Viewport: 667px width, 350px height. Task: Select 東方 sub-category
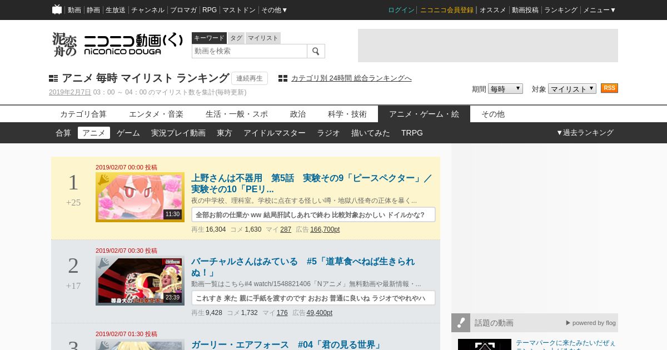coord(225,133)
